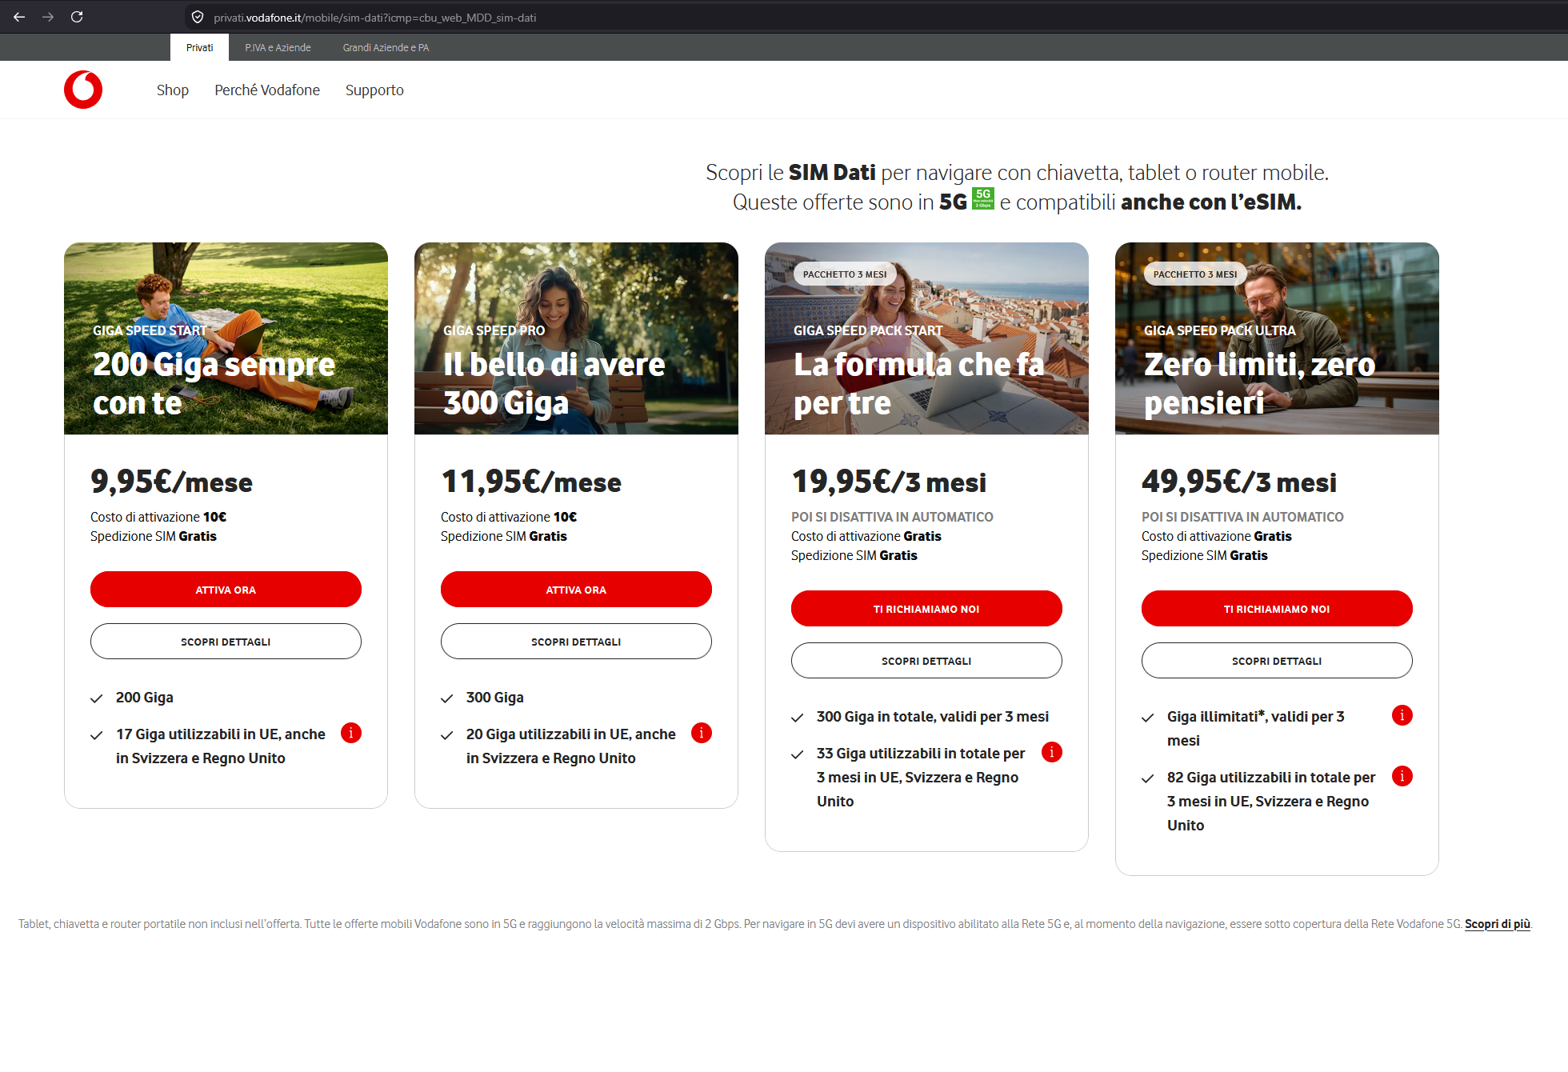Image resolution: width=1568 pixels, height=1072 pixels.
Task: Click the browser address bar URL
Action: [374, 18]
